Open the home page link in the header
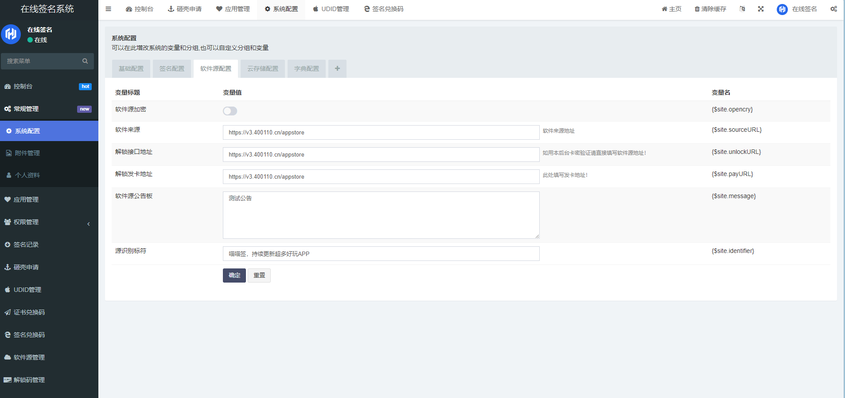This screenshot has width=845, height=398. point(672,9)
